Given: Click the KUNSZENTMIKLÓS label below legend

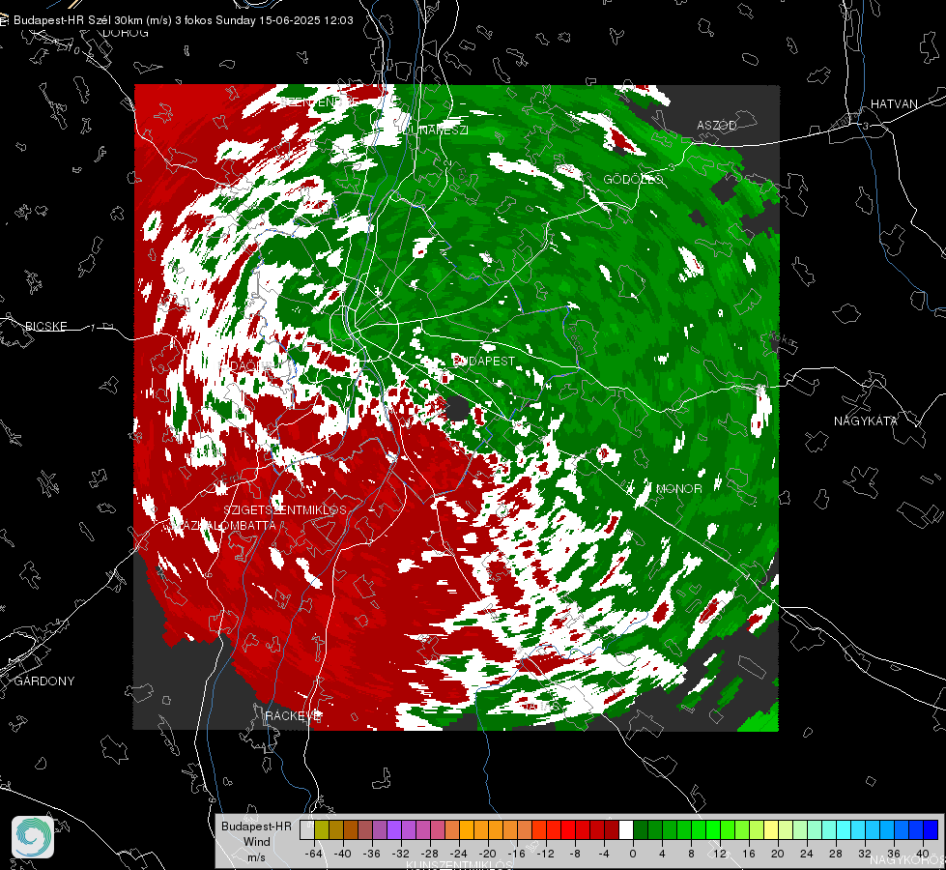Looking at the screenshot, I should (x=459, y=865).
